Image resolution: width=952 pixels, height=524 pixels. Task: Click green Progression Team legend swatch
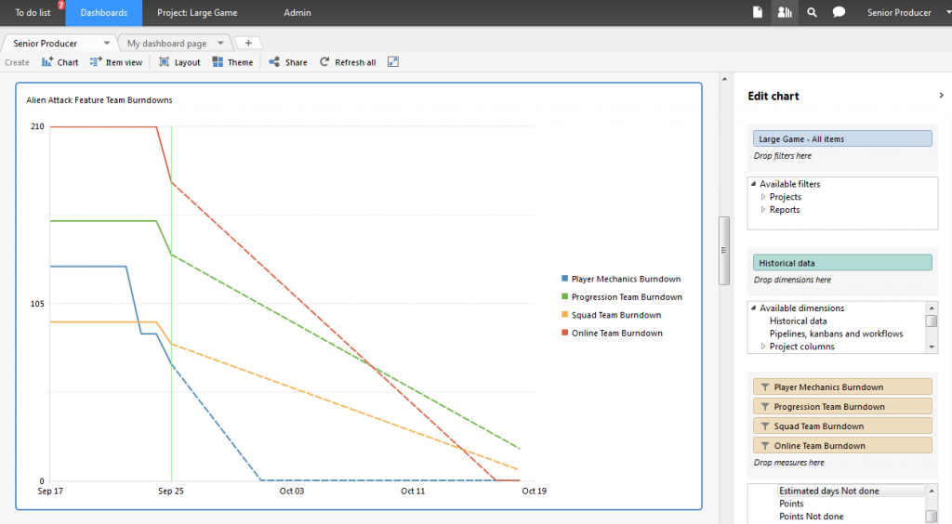pos(564,296)
